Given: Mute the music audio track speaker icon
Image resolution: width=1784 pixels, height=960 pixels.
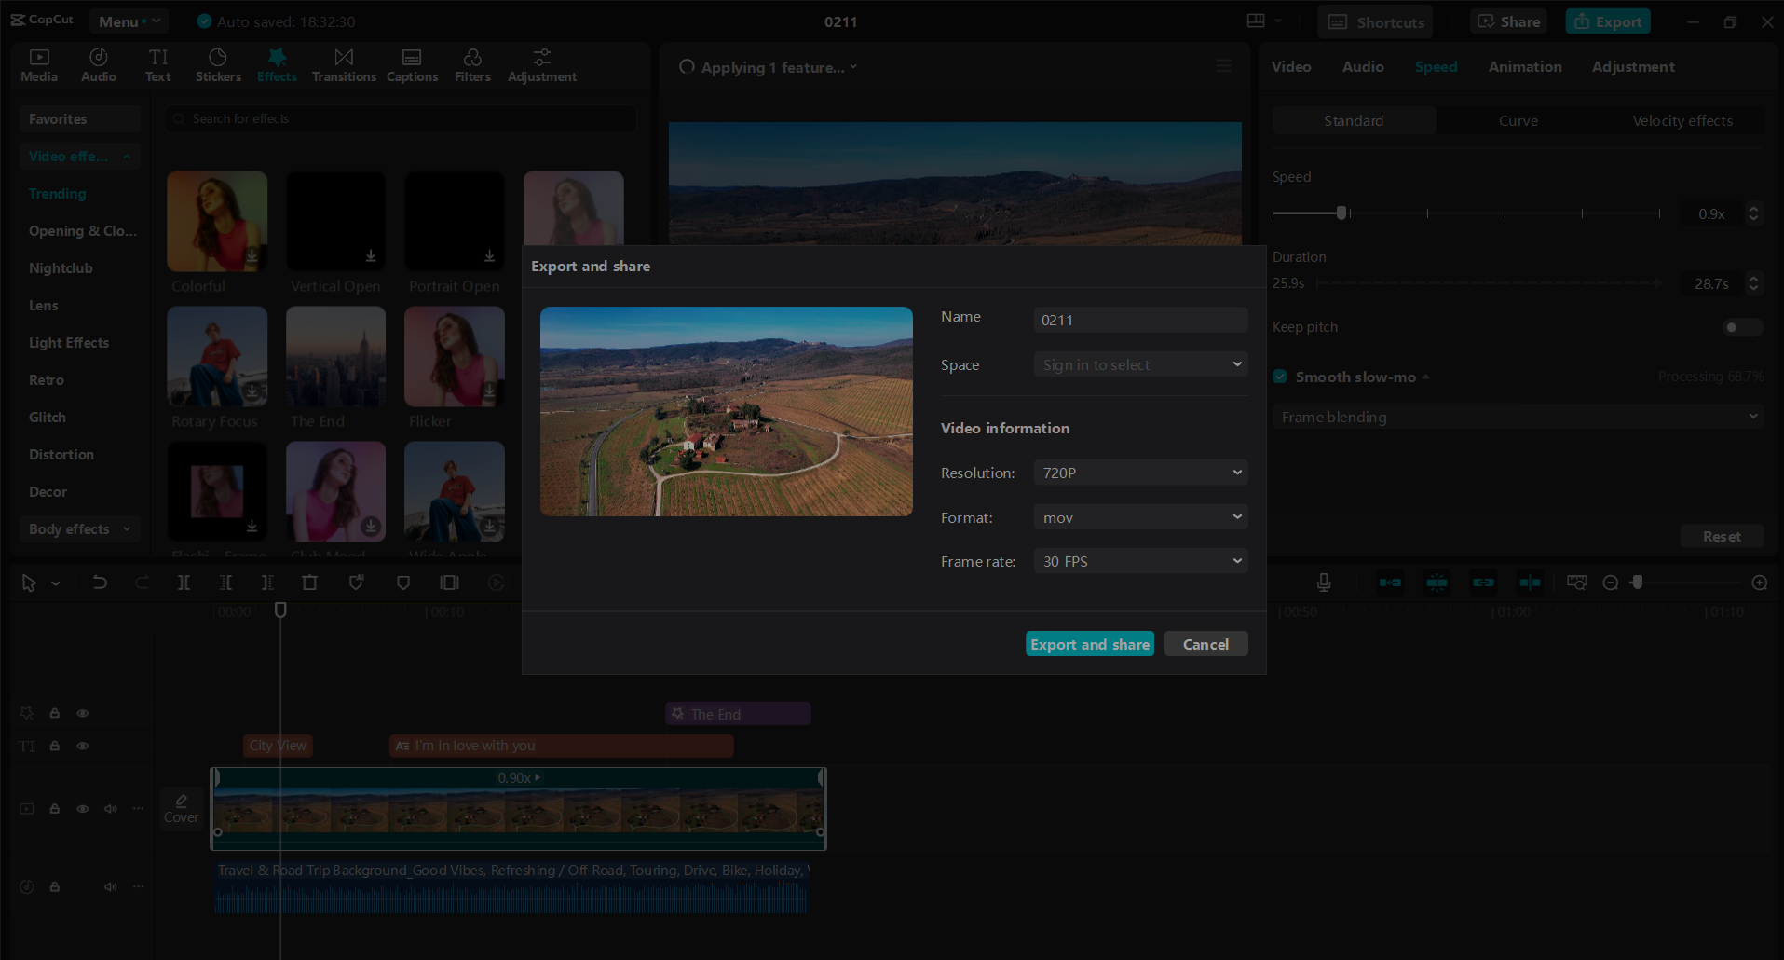Looking at the screenshot, I should (111, 886).
